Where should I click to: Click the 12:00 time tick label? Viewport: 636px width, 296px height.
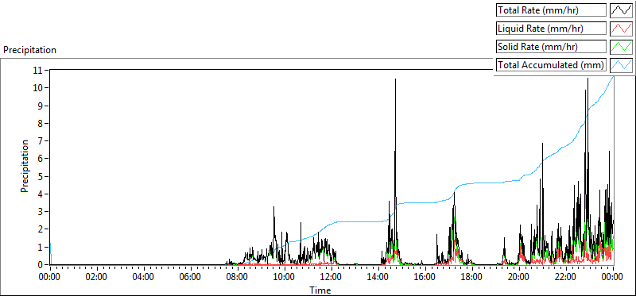click(x=332, y=277)
